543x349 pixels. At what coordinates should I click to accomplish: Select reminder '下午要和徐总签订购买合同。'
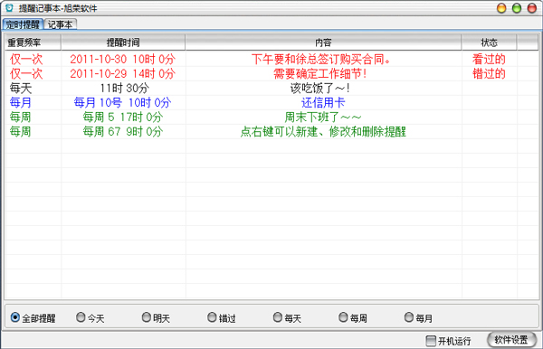pos(321,60)
